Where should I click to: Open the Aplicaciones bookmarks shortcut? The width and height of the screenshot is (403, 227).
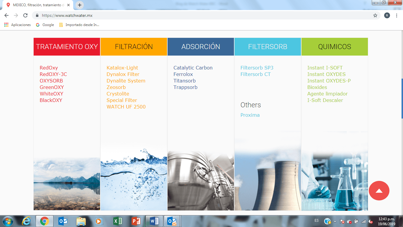tap(18, 25)
